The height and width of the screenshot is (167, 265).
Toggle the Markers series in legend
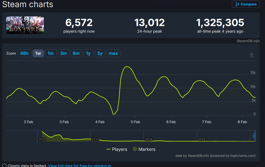144,149
